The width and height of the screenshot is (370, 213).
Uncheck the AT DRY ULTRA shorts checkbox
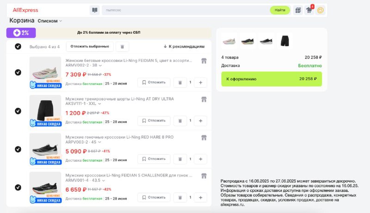click(x=18, y=111)
